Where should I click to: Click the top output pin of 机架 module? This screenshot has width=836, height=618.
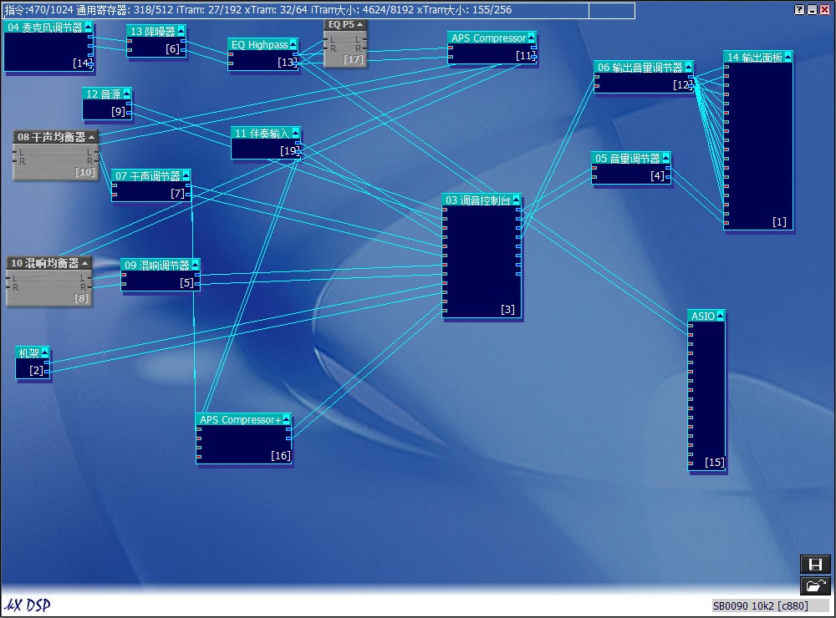pos(47,362)
